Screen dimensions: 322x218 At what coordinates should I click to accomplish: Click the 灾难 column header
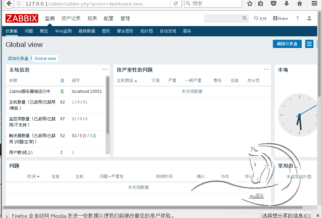click(x=155, y=81)
